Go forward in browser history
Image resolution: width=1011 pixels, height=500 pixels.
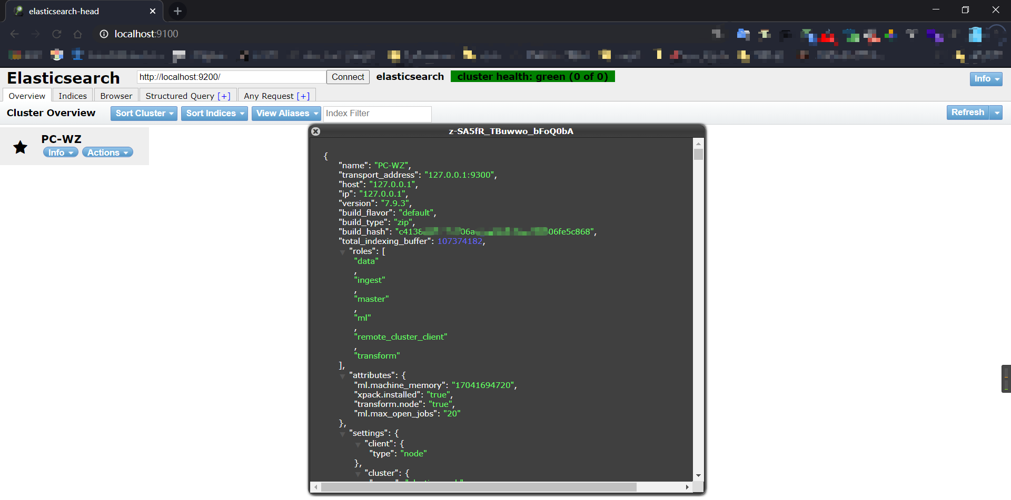click(35, 34)
